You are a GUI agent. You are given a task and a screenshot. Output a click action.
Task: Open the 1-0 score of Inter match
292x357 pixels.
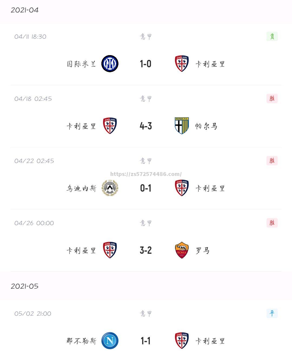click(x=146, y=64)
